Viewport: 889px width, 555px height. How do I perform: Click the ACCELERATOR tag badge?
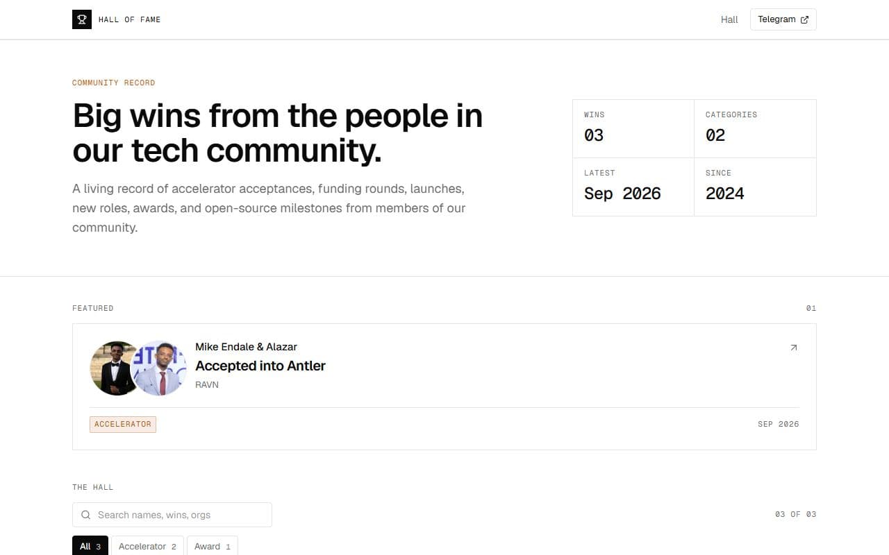123,424
